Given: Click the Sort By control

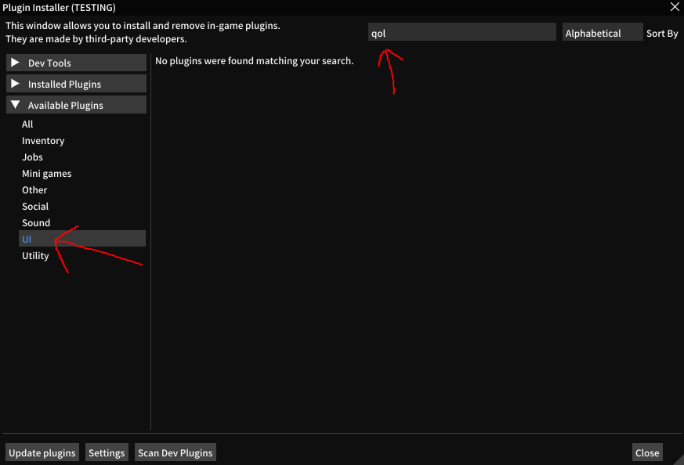Looking at the screenshot, I should tap(662, 32).
